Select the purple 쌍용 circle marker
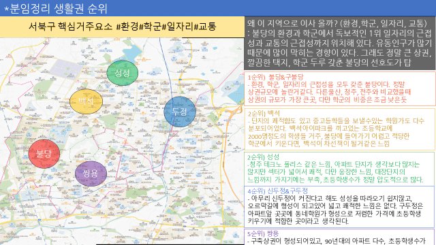 91,174
